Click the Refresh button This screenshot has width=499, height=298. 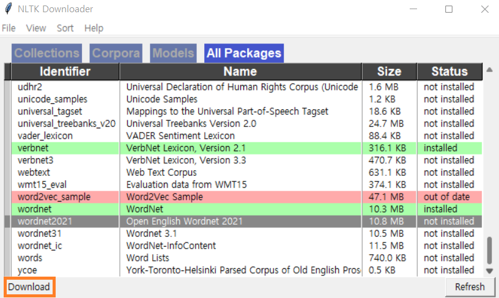coord(470,287)
